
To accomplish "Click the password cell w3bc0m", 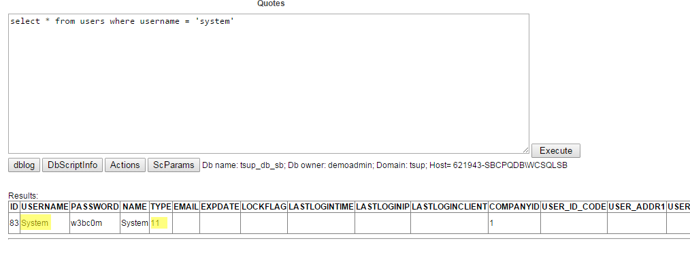I will tap(86, 223).
